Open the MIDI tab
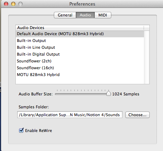The image size is (163, 151). tap(103, 15)
